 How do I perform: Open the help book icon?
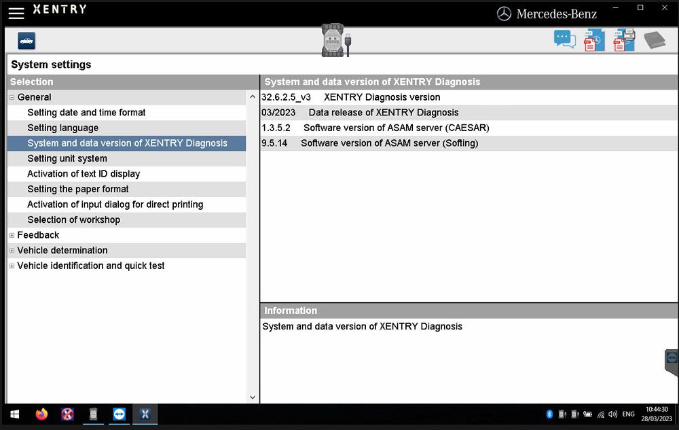pyautogui.click(x=655, y=40)
